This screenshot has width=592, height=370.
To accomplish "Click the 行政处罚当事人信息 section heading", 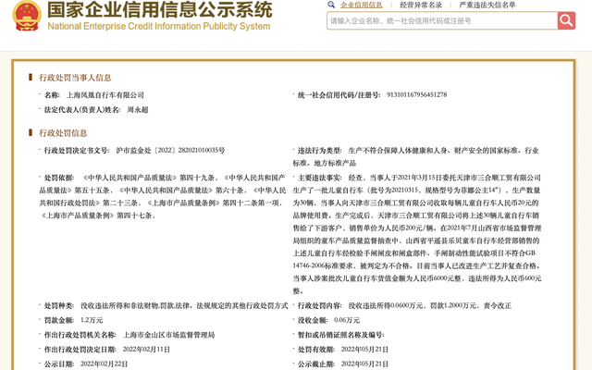I will (75, 78).
